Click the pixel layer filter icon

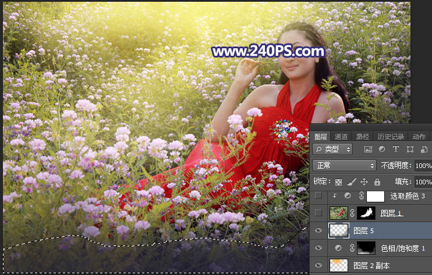point(368,149)
